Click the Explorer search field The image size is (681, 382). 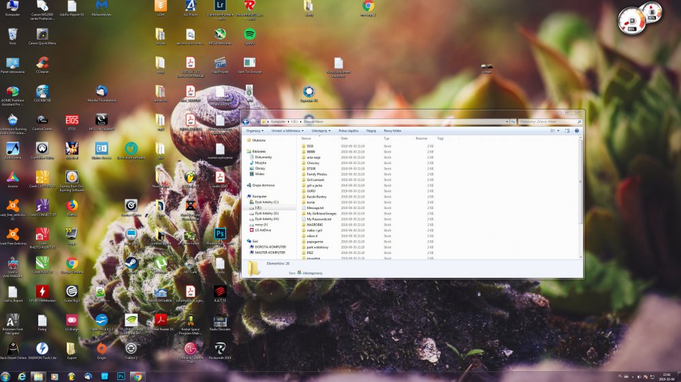click(550, 121)
